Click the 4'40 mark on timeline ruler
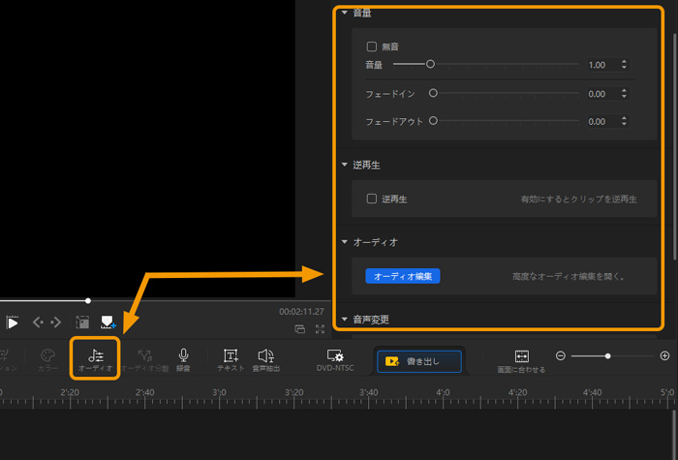678x460 pixels. (x=593, y=392)
